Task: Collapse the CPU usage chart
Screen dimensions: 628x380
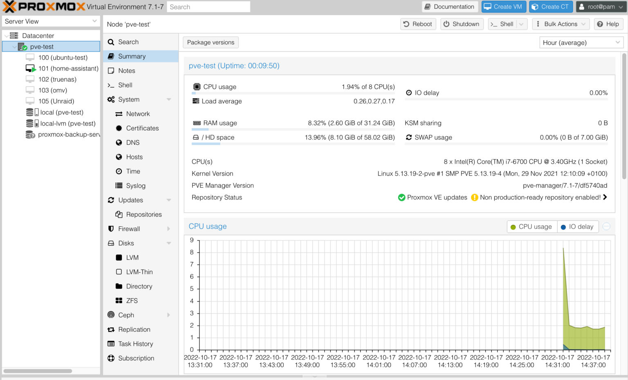Action: tap(606, 226)
